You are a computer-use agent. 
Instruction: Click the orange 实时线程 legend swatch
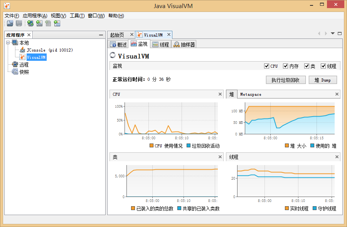287,208
